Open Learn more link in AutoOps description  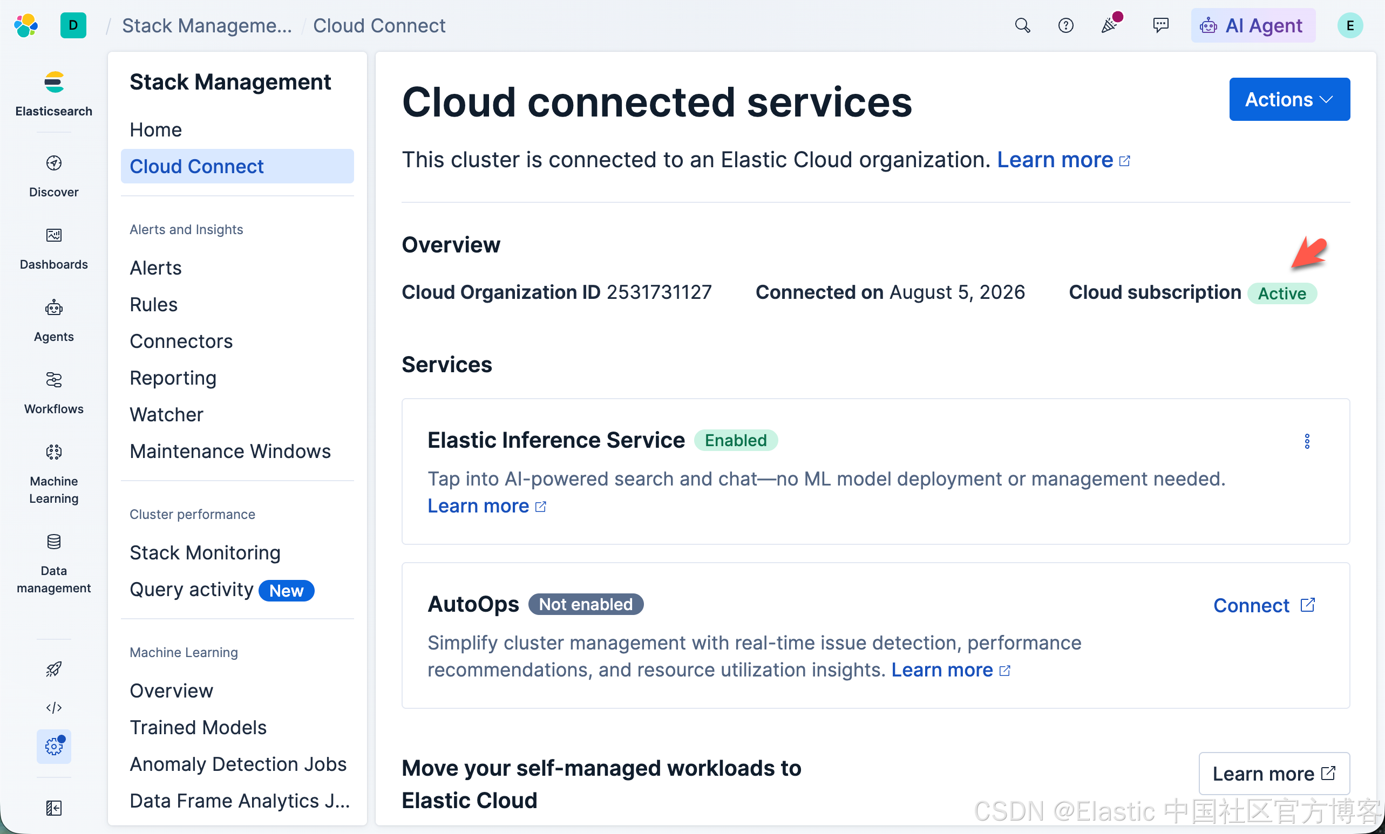click(951, 669)
